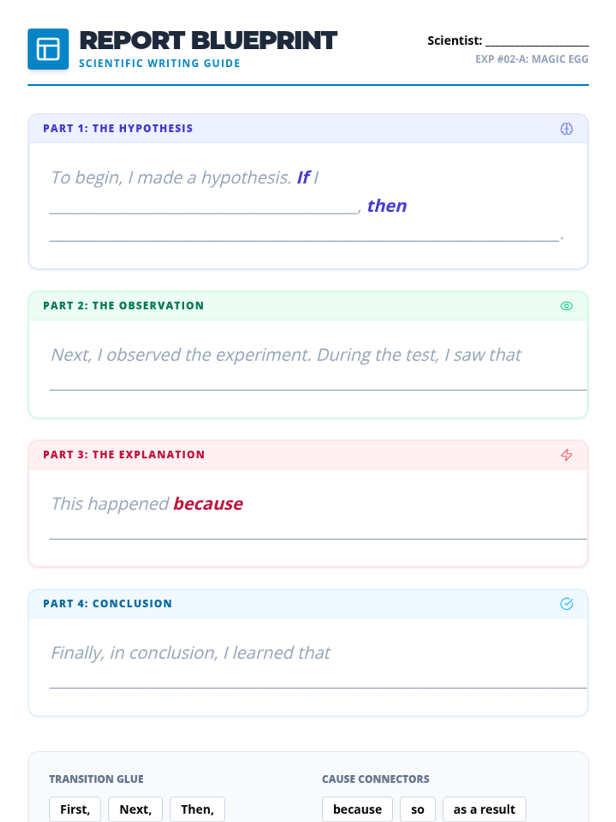Click the lightning bolt icon in Explanation header
The image size is (616, 822).
point(566,455)
